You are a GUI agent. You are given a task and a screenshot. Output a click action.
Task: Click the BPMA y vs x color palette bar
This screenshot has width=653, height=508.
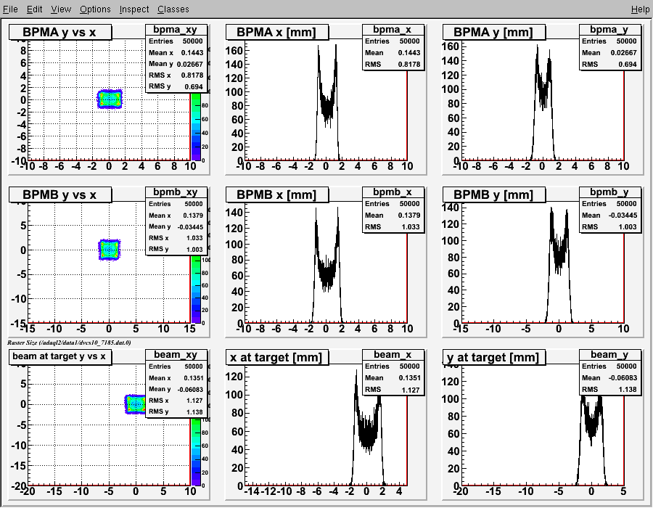click(196, 126)
